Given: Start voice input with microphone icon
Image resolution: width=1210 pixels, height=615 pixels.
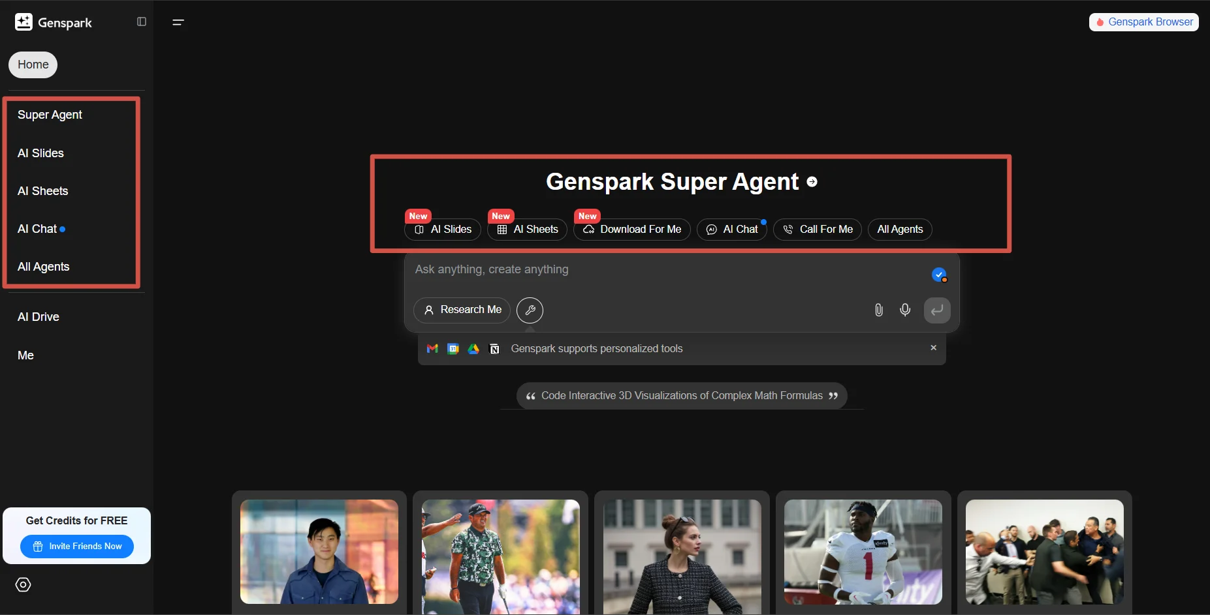Looking at the screenshot, I should pyautogui.click(x=905, y=310).
